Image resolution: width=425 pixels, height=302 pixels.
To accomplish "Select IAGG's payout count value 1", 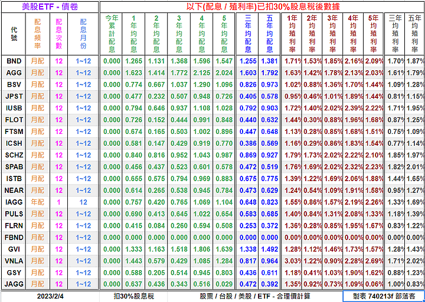I will (x=59, y=202).
